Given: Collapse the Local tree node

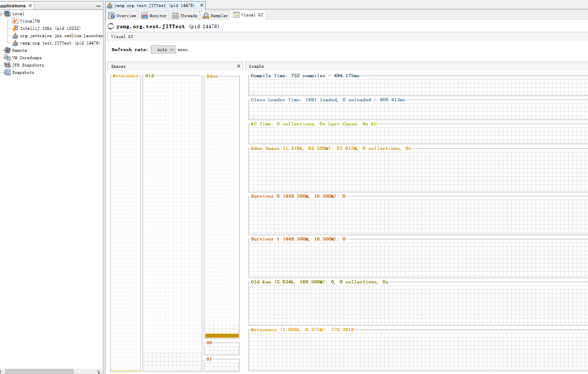Looking at the screenshot, I should point(1,13).
